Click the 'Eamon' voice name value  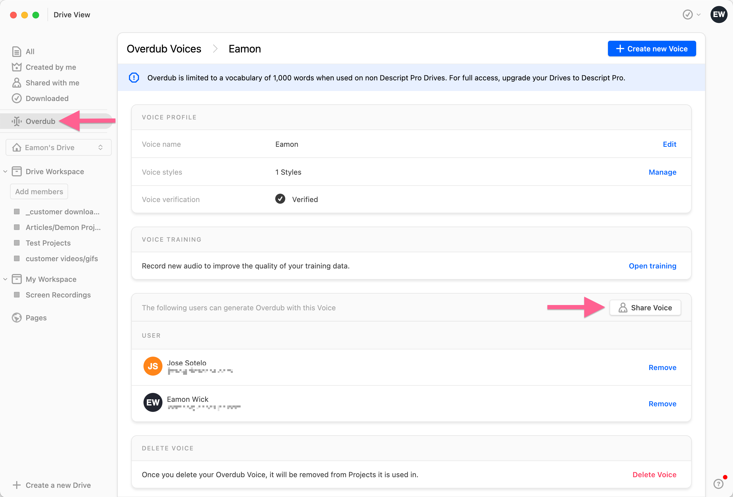click(286, 144)
